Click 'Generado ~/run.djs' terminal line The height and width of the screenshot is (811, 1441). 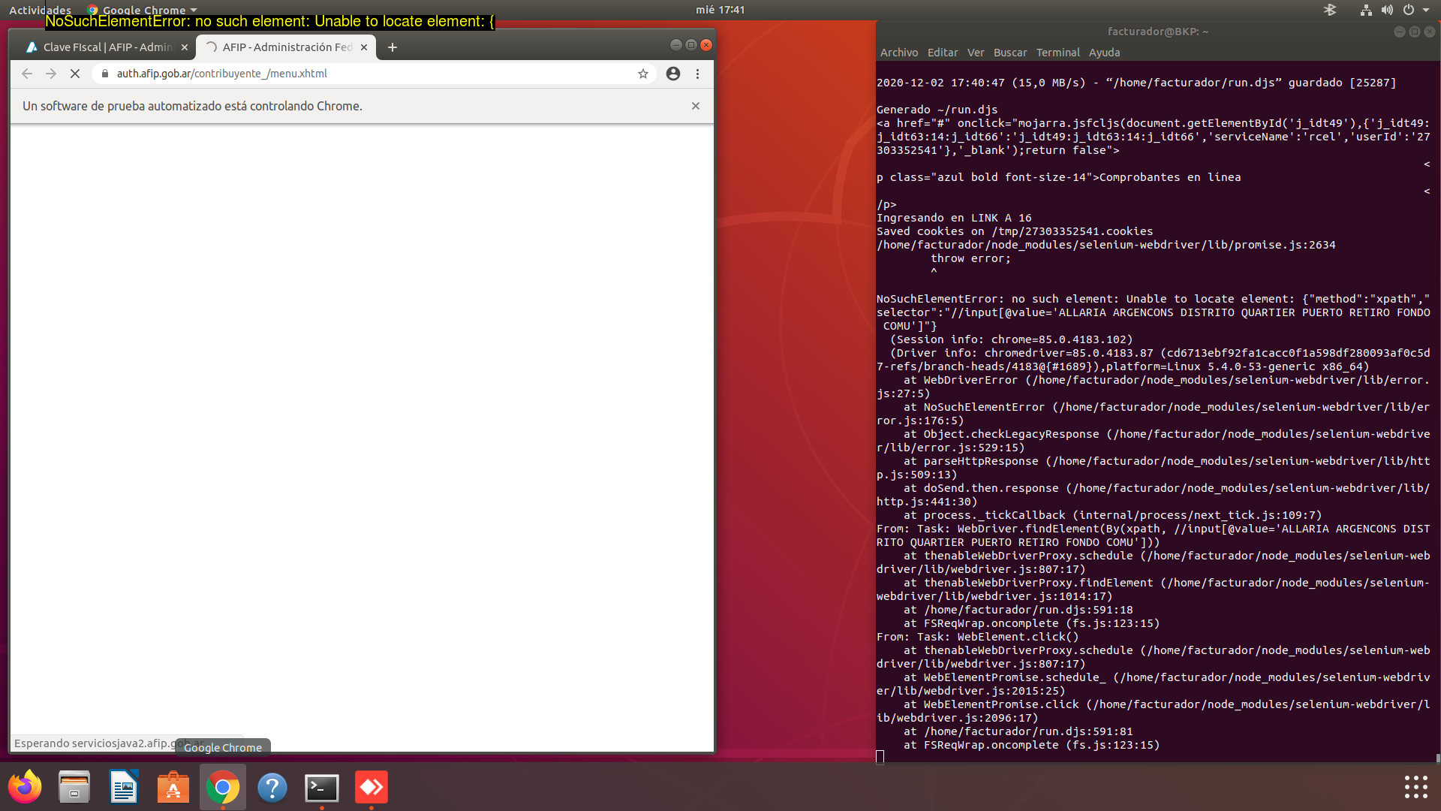tap(937, 110)
